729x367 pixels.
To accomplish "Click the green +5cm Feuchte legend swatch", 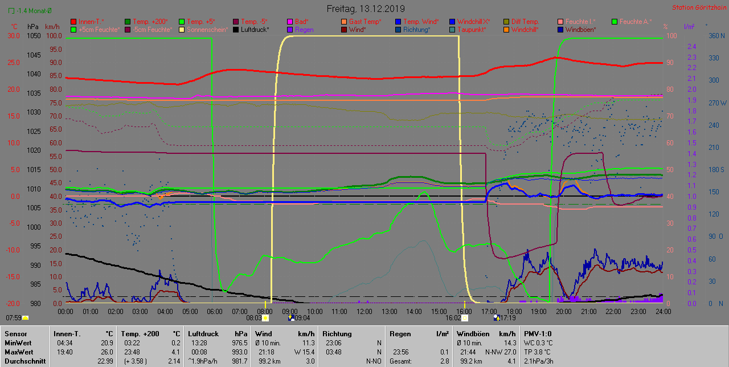I will tap(73, 29).
